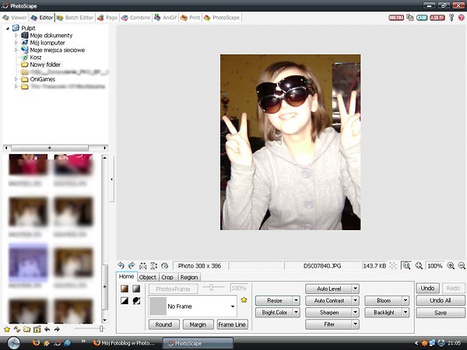Click the Save button
Viewport: 467px width, 350px height.
441,313
